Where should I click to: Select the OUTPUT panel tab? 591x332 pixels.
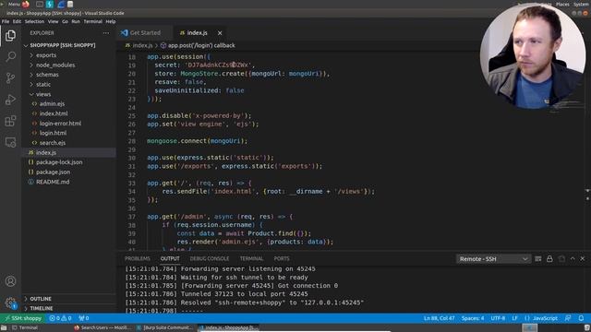[170, 259]
